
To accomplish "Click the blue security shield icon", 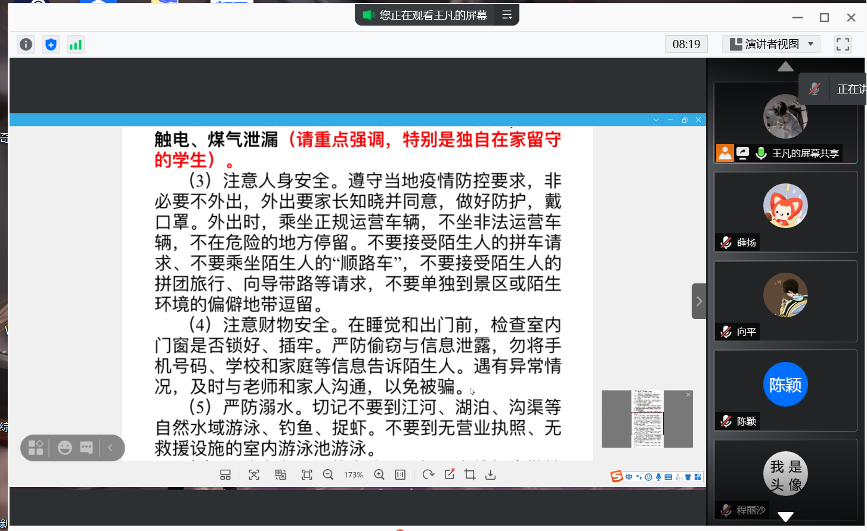I will pyautogui.click(x=51, y=45).
